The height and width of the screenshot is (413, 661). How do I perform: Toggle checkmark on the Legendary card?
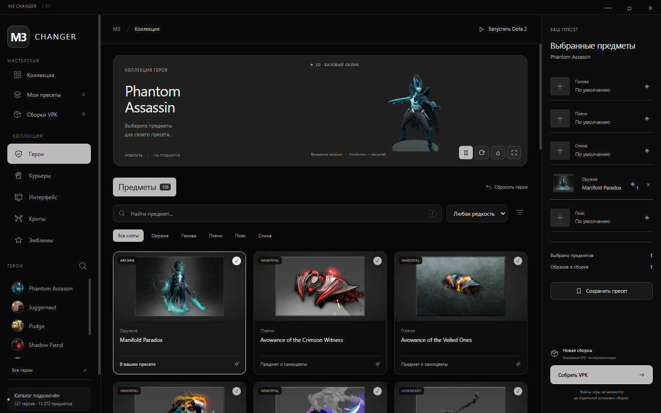pyautogui.click(x=518, y=391)
